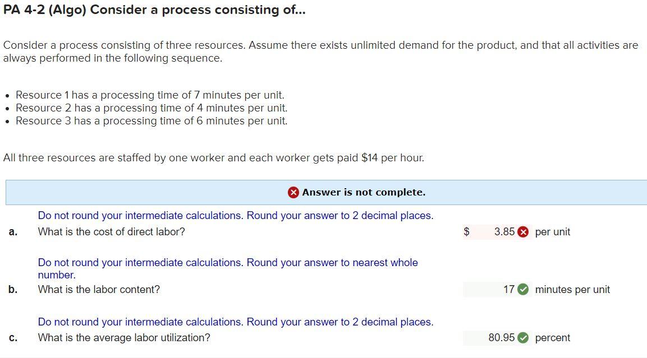
Task: Click the dollar sign beside part a answer
Action: (466, 231)
